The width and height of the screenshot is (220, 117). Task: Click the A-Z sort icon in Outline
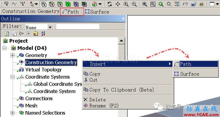(43, 33)
